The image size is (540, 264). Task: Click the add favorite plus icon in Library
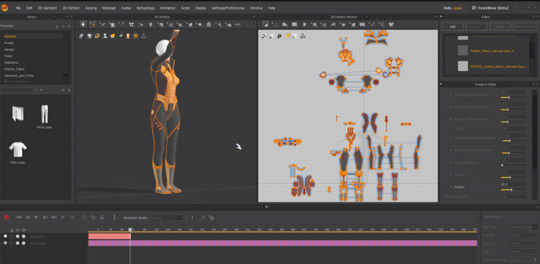[x=63, y=26]
